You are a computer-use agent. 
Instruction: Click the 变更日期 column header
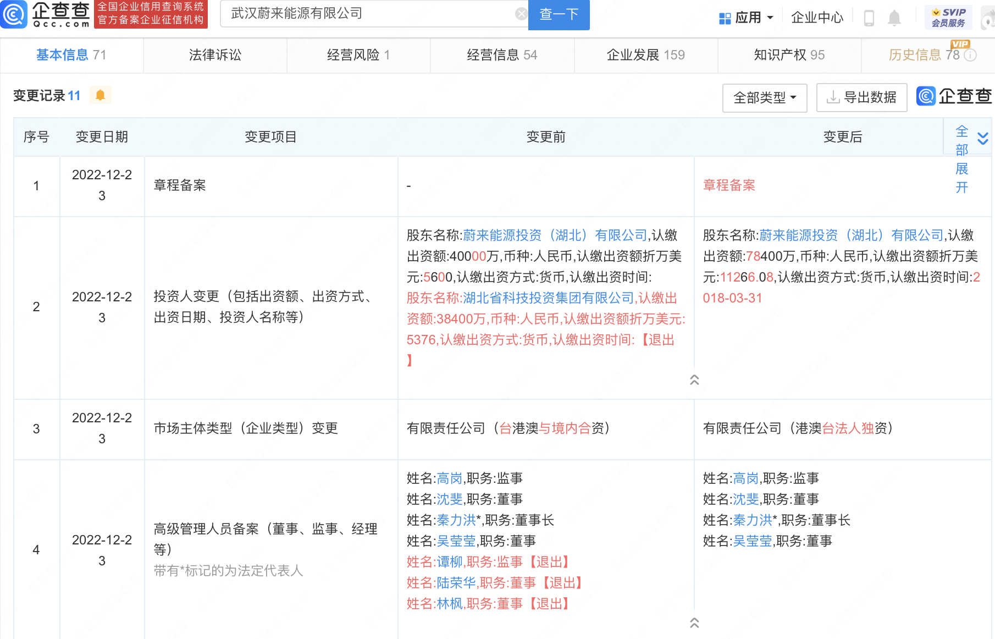[x=102, y=137]
